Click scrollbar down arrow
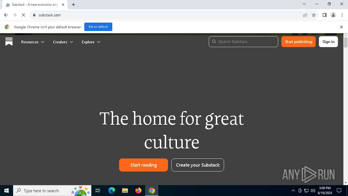 pos(346,183)
